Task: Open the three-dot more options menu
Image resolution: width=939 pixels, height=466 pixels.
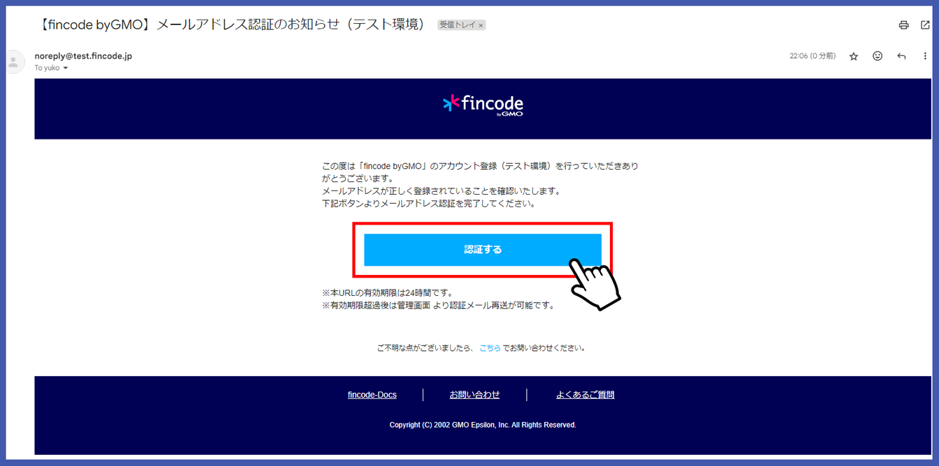Action: [925, 57]
